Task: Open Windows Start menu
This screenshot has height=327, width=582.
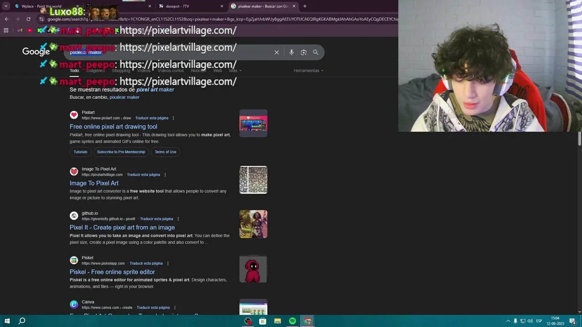Action: pyautogui.click(x=7, y=321)
